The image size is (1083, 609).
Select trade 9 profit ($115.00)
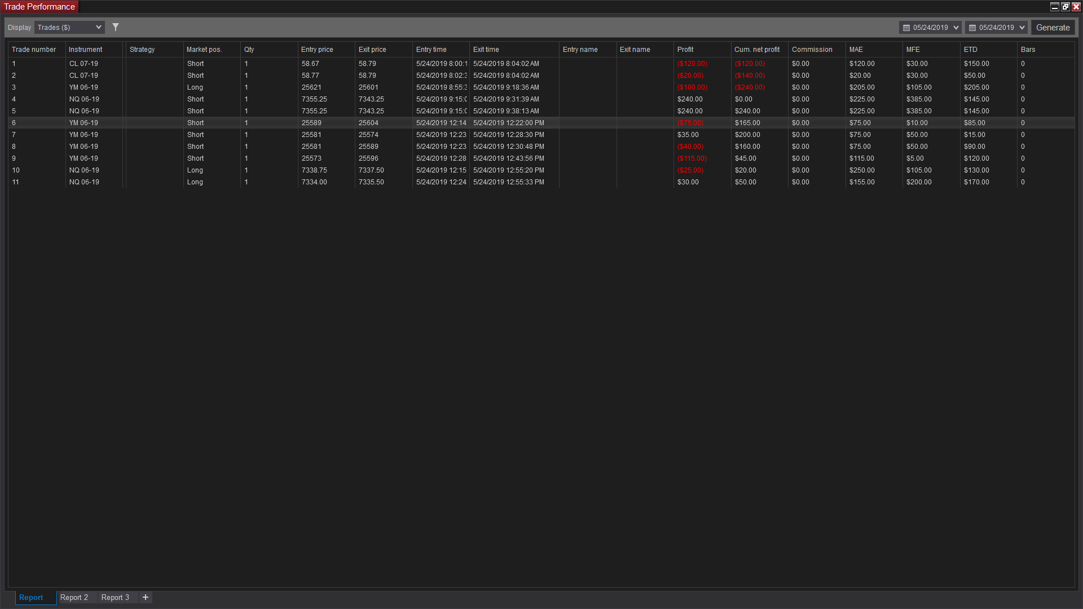pyautogui.click(x=692, y=158)
